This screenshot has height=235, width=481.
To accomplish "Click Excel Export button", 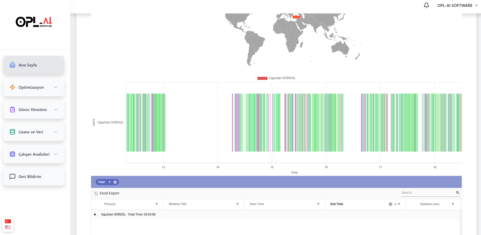I will click(109, 193).
